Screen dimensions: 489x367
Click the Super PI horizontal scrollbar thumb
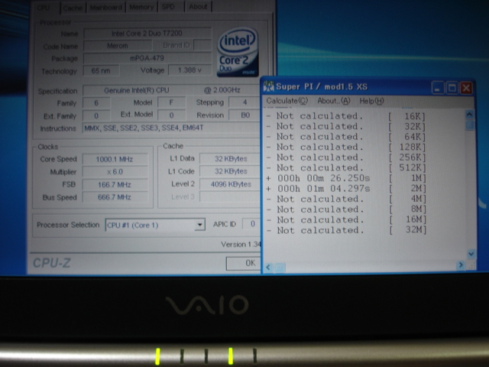(280, 267)
